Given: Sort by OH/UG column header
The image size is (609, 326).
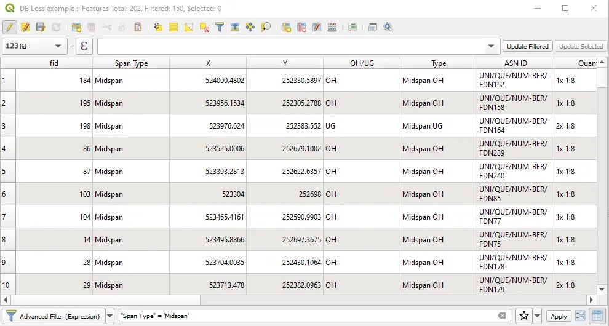Looking at the screenshot, I should click(362, 63).
